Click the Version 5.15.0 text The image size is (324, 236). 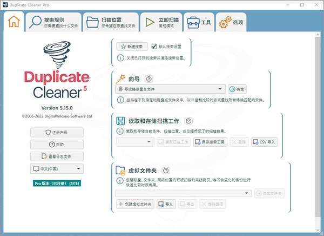[57, 108]
